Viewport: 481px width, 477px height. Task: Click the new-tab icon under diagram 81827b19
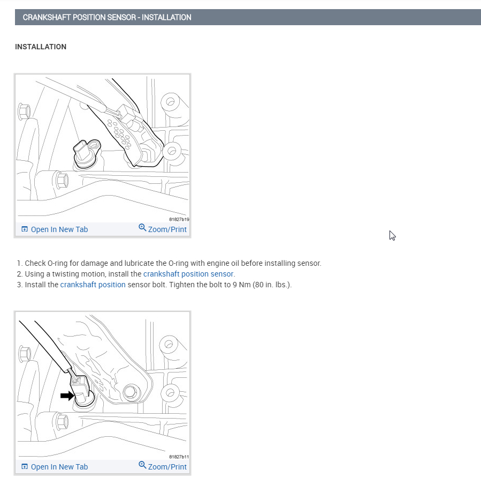[x=25, y=229]
